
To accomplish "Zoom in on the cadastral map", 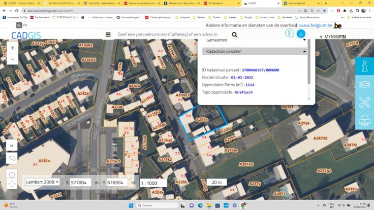I will coord(12,48).
